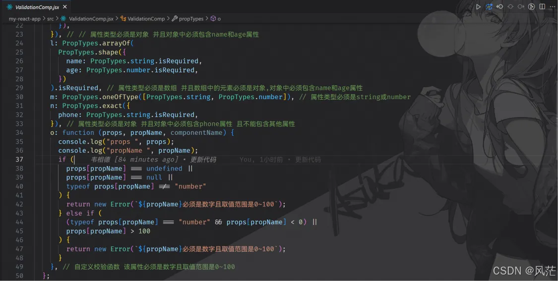
Task: Click 'phone' property on line 32
Action: [x=68, y=114]
